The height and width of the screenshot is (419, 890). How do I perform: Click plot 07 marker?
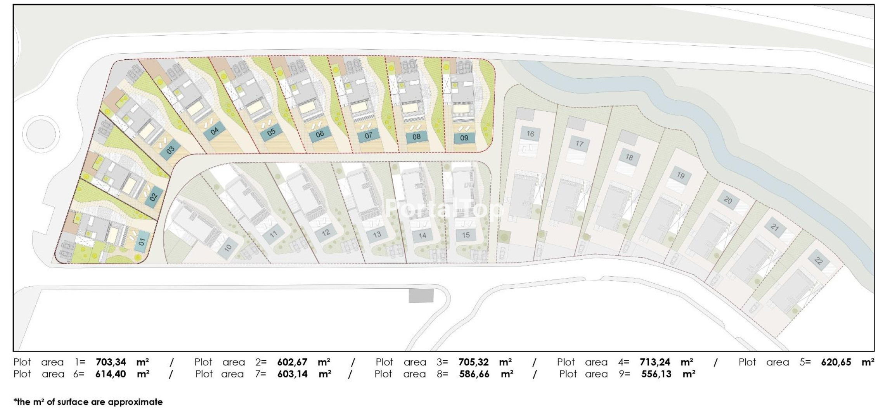click(369, 135)
